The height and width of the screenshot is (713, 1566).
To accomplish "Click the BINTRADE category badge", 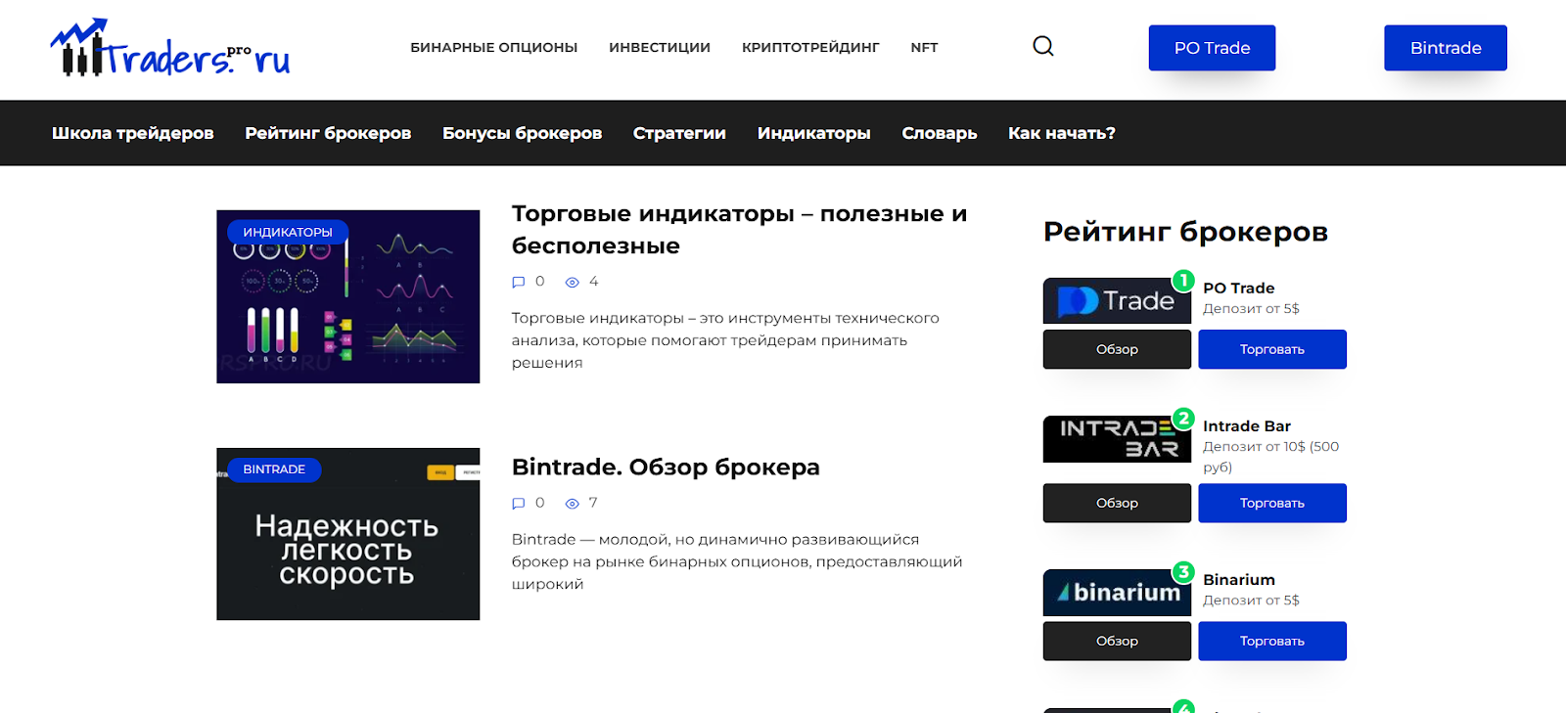I will (x=274, y=469).
